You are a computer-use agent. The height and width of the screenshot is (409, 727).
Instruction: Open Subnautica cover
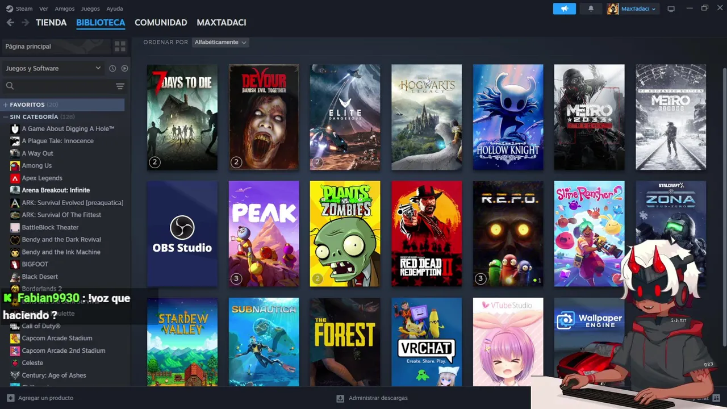coord(264,342)
